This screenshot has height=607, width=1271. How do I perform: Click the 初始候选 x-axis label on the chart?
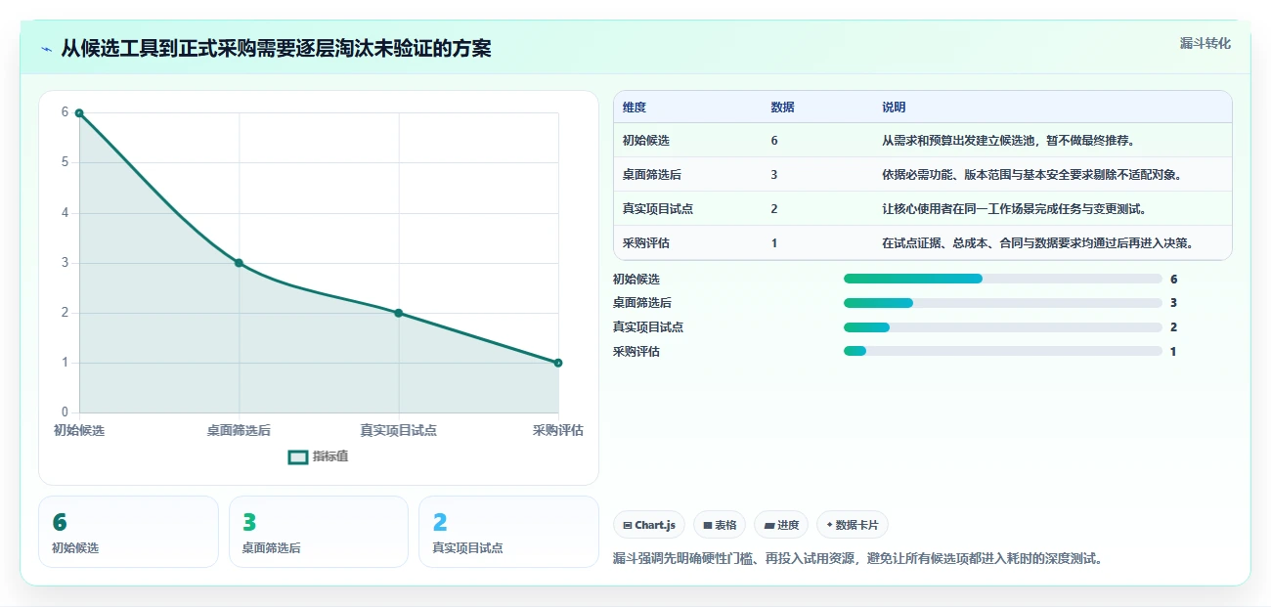pos(79,430)
